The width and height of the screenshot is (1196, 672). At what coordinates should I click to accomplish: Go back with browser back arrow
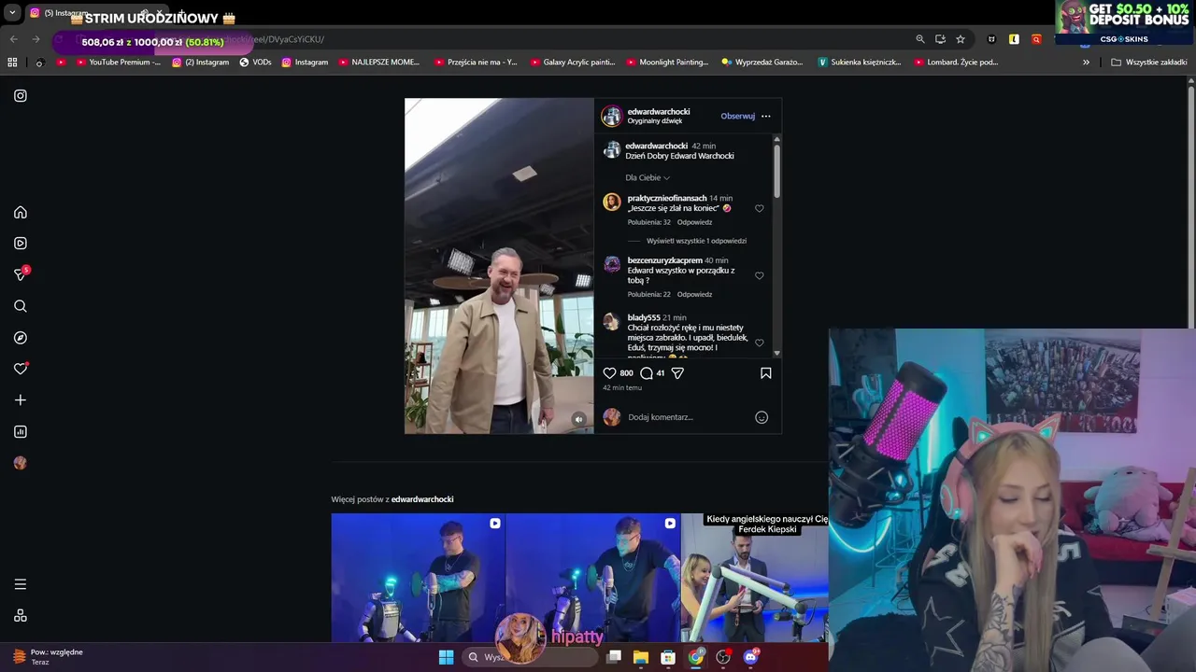click(x=13, y=39)
